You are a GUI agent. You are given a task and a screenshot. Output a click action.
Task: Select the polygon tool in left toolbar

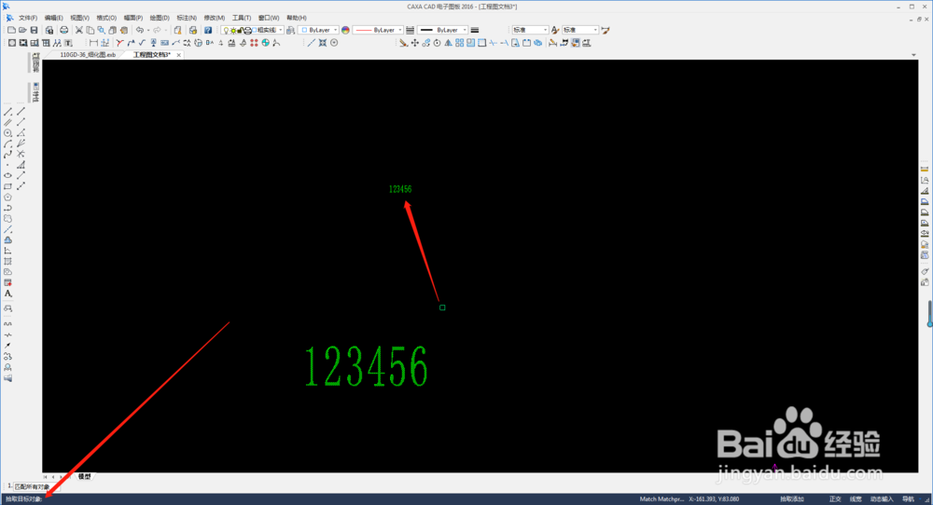[x=7, y=197]
